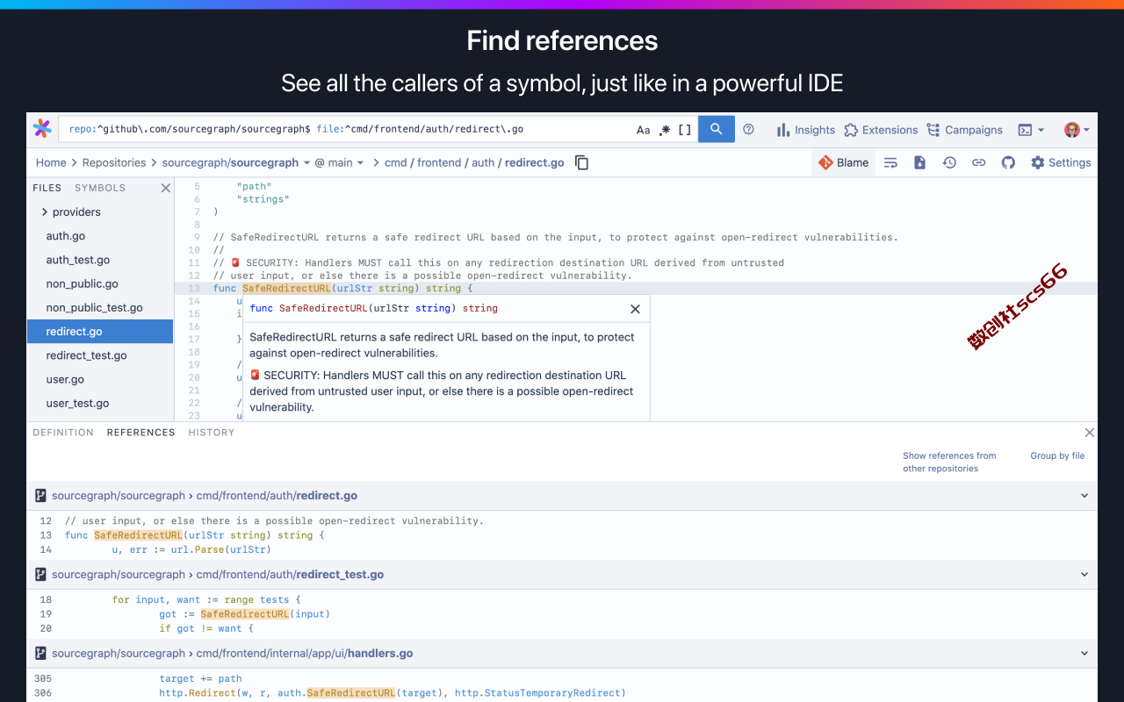This screenshot has width=1124, height=702.
Task: Switch to the REFERENCES panel tab
Action: (140, 433)
